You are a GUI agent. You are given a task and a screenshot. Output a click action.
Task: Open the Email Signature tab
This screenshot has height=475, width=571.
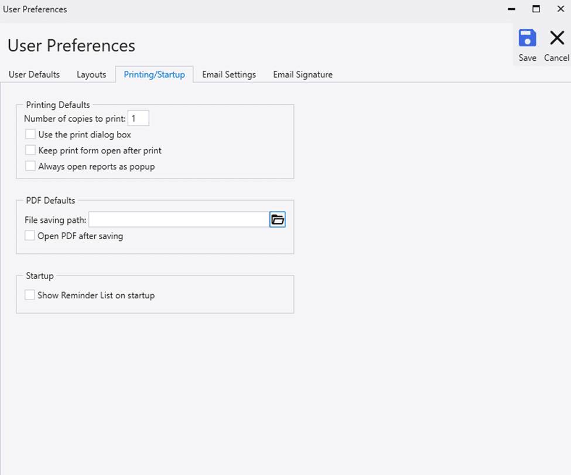coord(303,74)
